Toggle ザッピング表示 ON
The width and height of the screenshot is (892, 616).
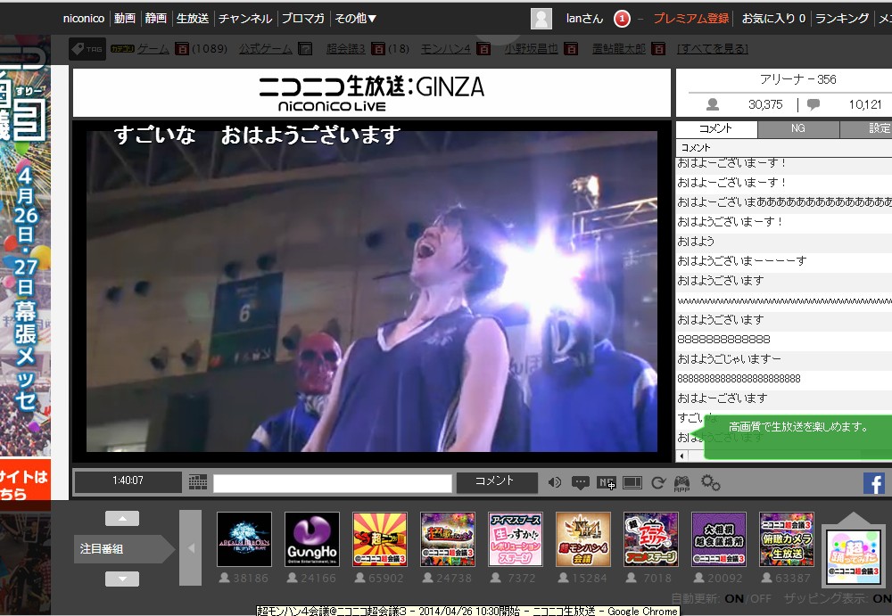tap(882, 598)
